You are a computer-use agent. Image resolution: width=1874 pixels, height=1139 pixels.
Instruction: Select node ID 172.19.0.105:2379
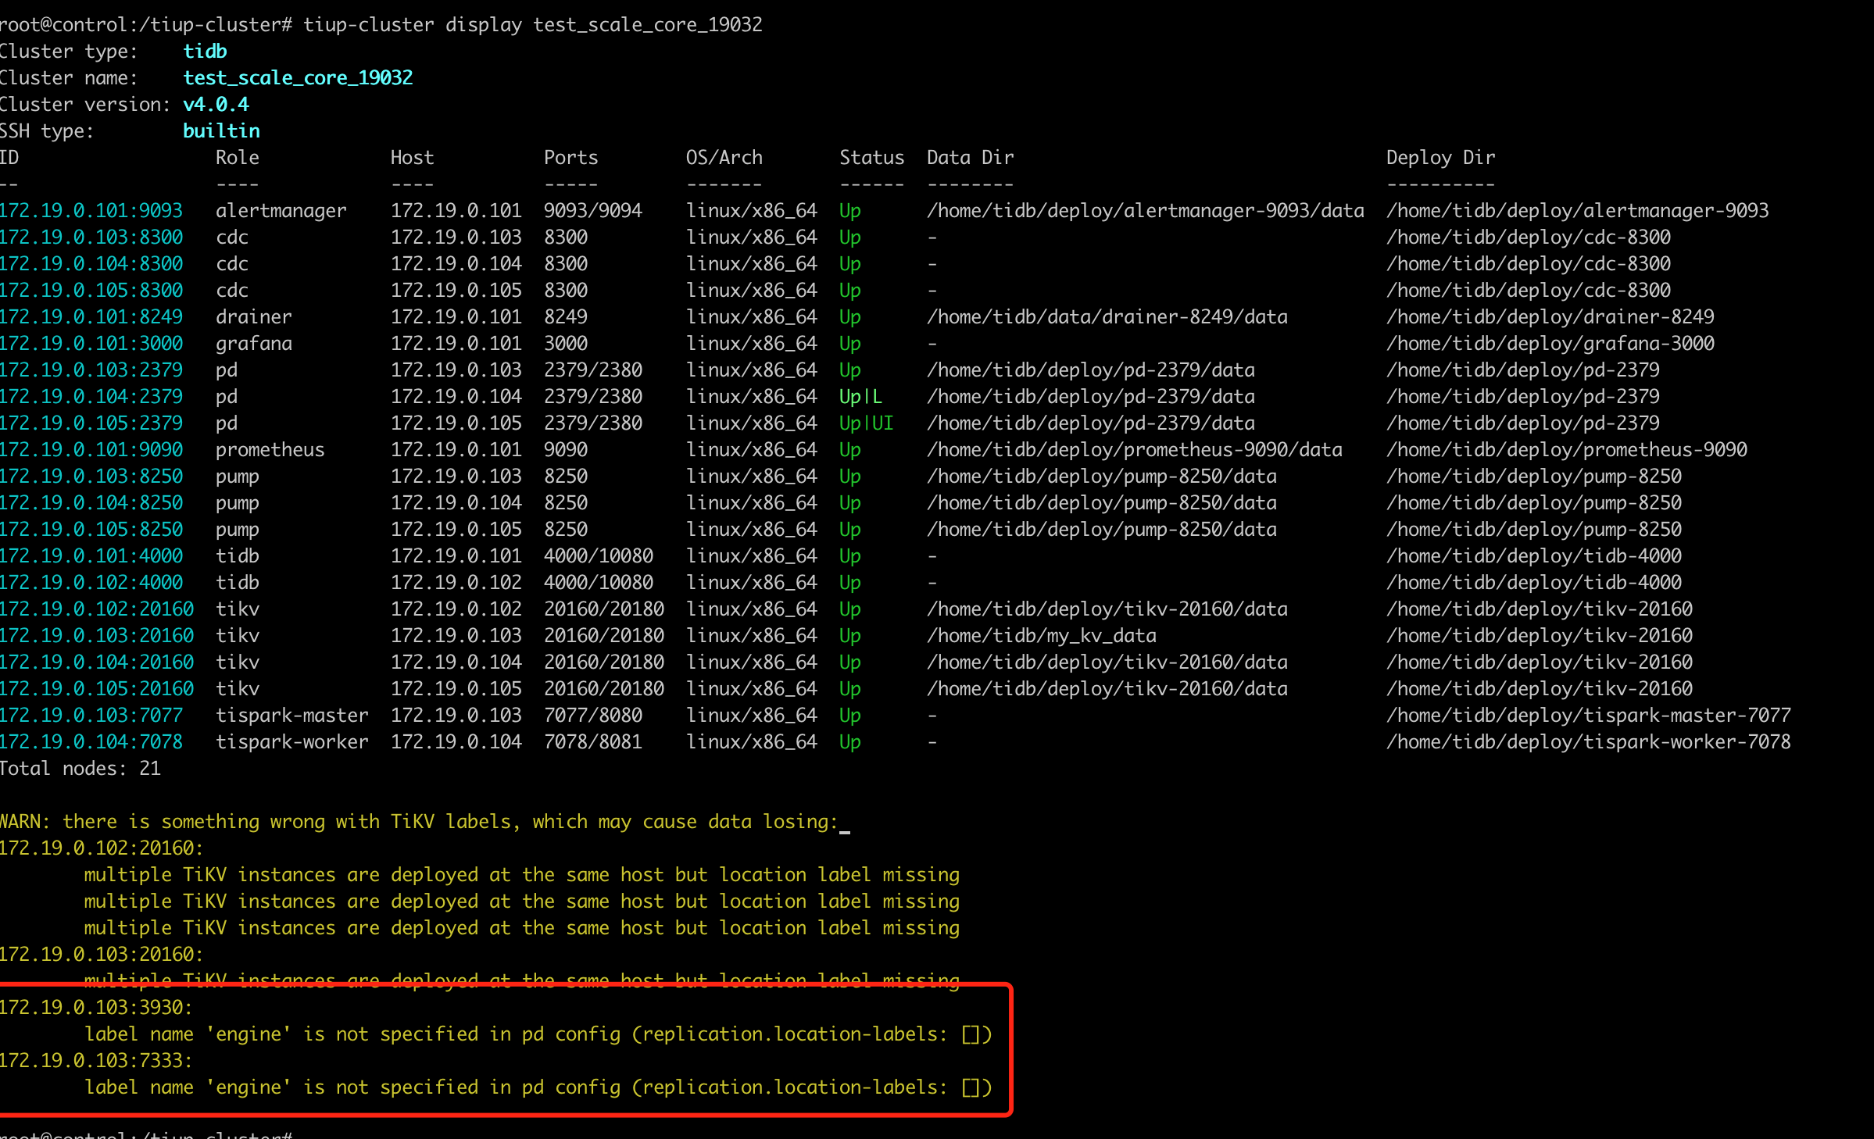91,423
